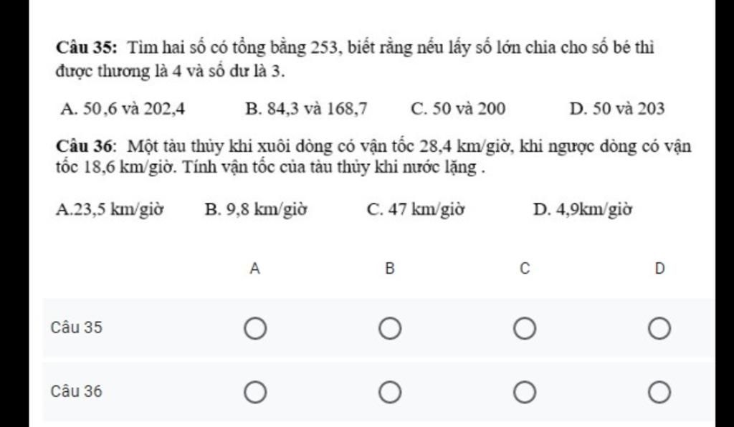Screen dimensions: 734x427
Task: Select option A for Câu 35 row
Action: (x=255, y=329)
